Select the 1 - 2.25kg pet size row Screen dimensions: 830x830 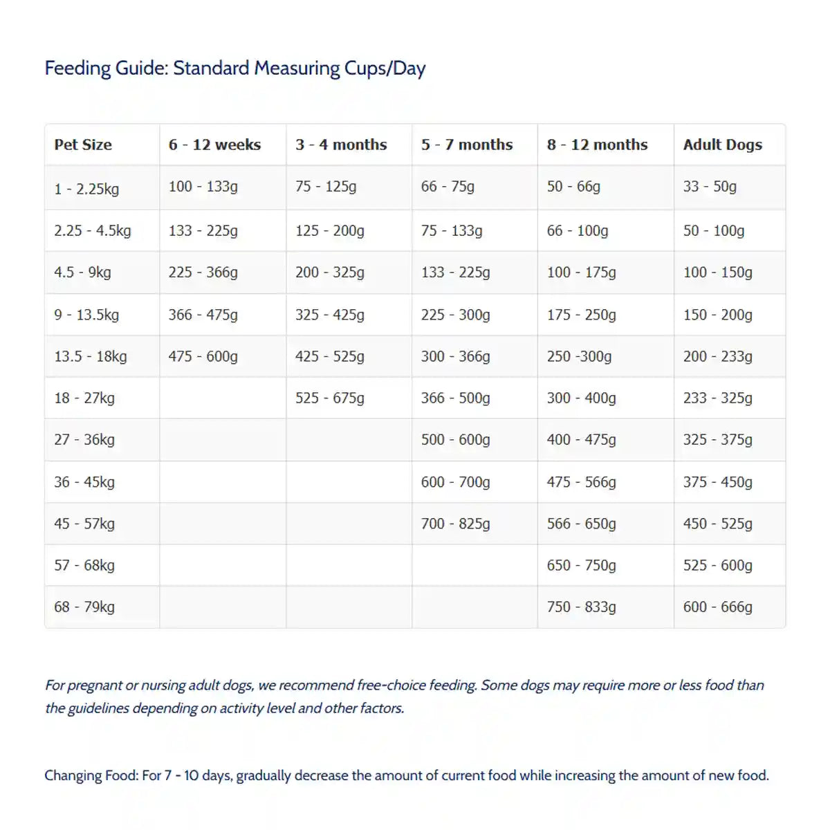pos(86,188)
